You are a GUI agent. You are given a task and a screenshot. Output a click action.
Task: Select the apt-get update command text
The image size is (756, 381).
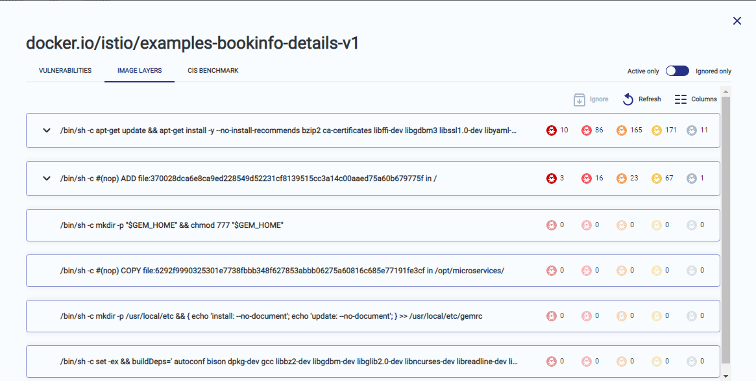pos(288,130)
